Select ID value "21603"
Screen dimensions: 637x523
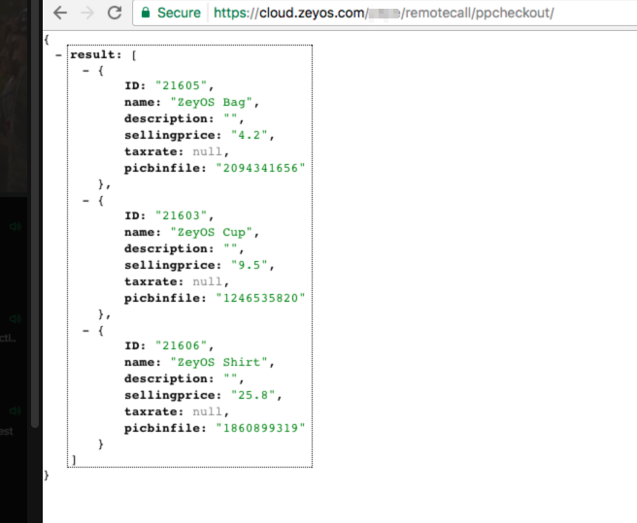[x=182, y=215]
